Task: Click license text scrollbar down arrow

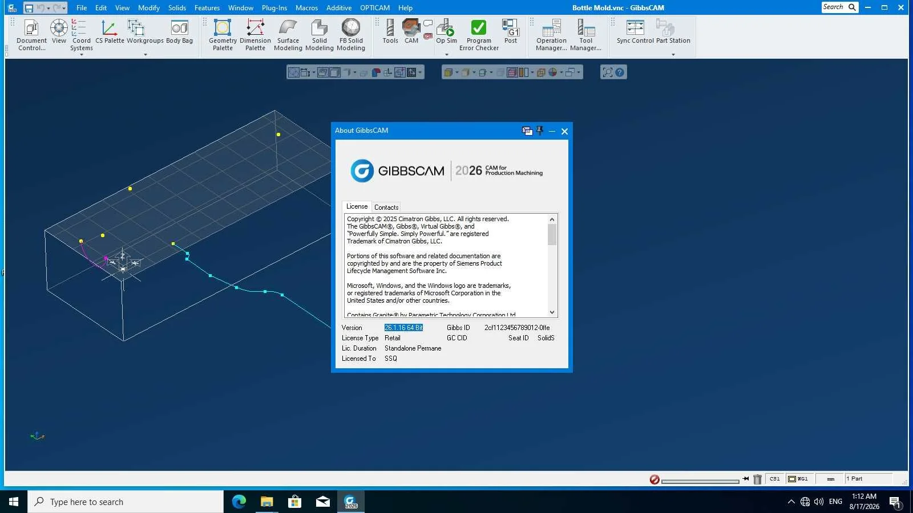Action: point(552,312)
